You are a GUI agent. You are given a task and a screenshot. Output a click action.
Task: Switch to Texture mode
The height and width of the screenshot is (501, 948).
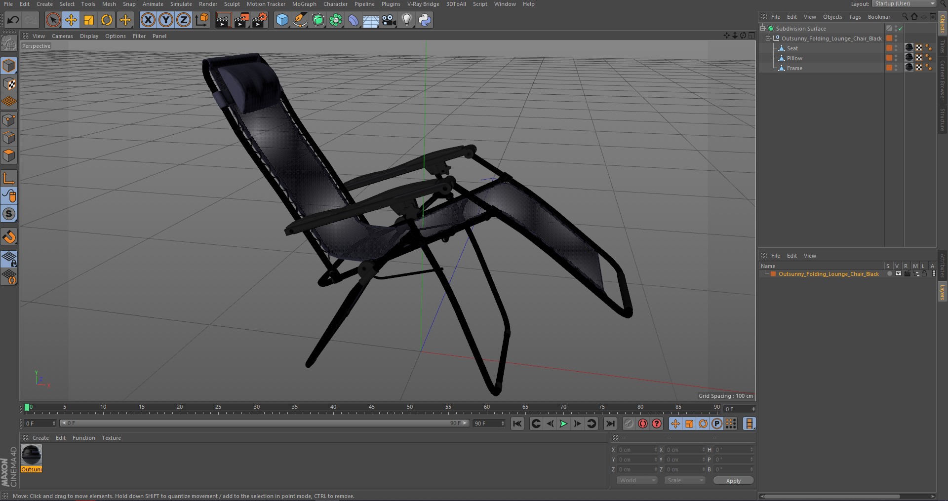pos(9,84)
